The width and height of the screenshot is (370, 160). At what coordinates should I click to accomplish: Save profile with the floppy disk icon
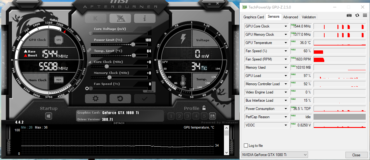(x=212, y=116)
